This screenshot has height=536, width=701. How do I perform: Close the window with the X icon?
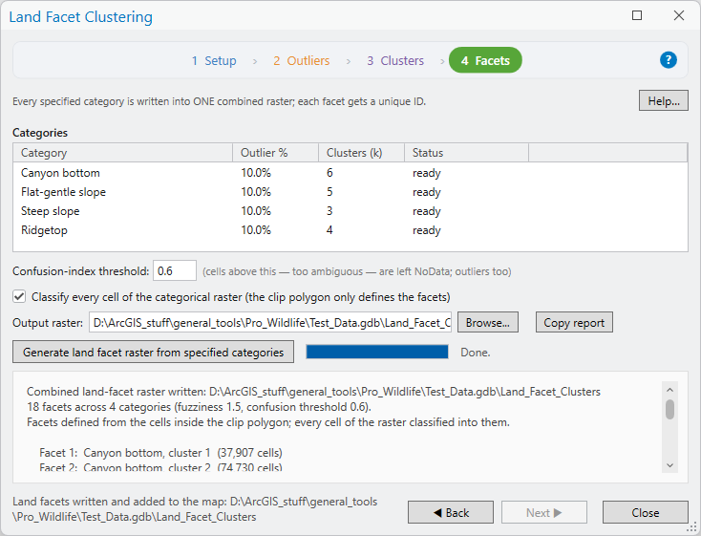tap(678, 15)
